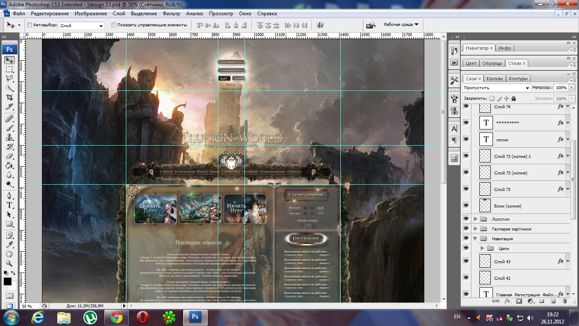Select the Horizontal Type tool
Viewport: 579px width, 326px height.
[9, 205]
